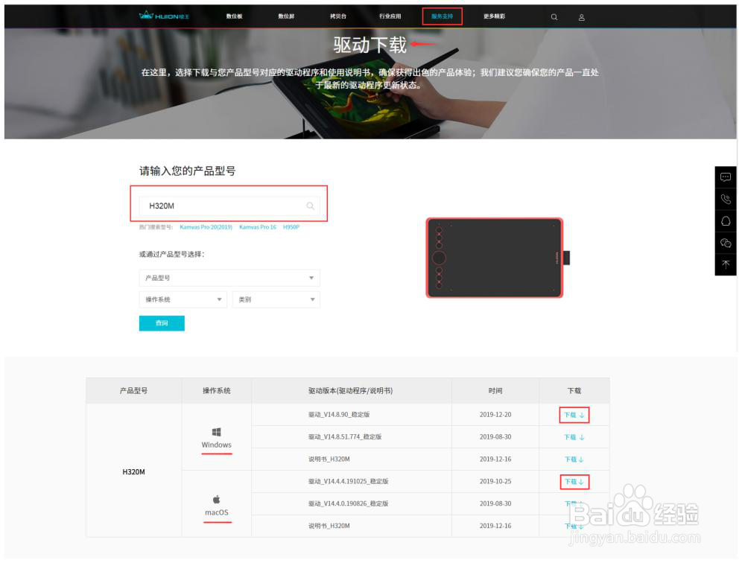Image resolution: width=742 pixels, height=563 pixels.
Task: Open the search icon in top navigation
Action: click(554, 17)
